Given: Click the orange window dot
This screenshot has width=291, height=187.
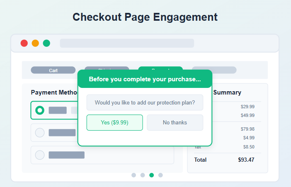Looking at the screenshot, I should 35,43.
